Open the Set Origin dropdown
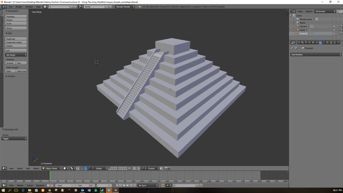This screenshot has width=343, height=193. coord(16,55)
